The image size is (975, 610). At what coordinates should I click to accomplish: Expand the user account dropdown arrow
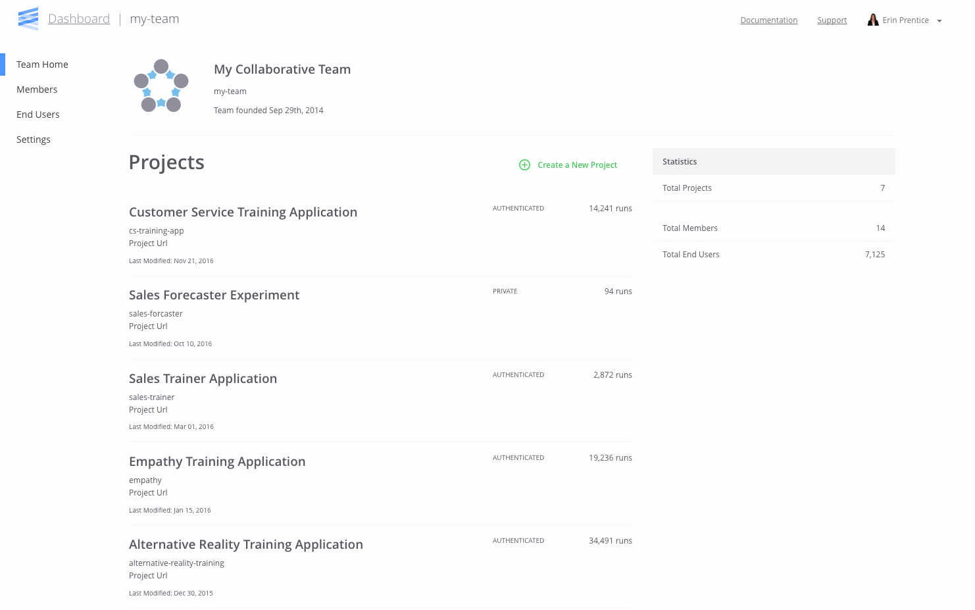tap(939, 21)
